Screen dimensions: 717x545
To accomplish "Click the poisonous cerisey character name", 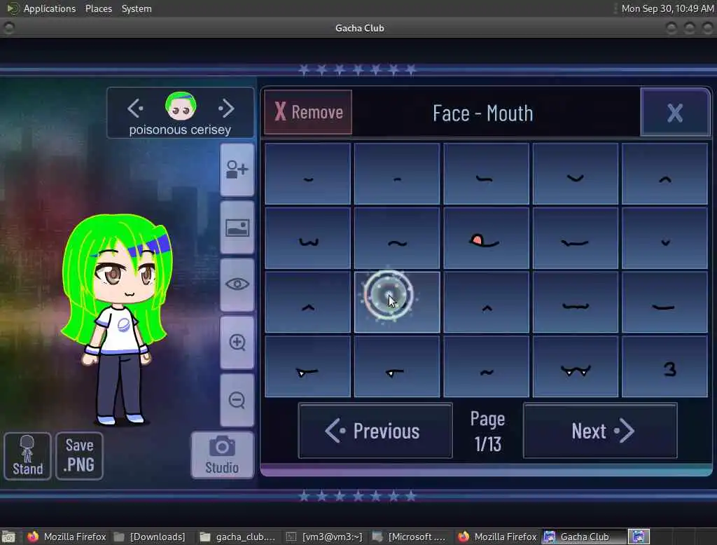I will 180,130.
